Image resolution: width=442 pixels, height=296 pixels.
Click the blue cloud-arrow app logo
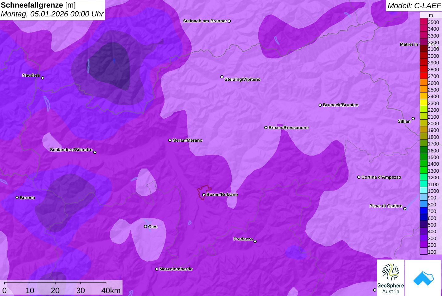point(423,278)
